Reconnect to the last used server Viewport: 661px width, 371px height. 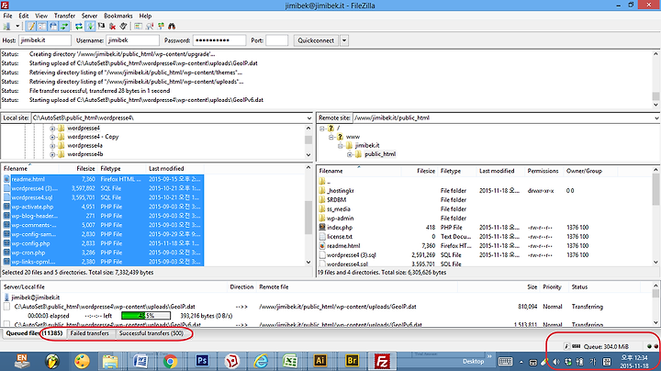[123, 26]
